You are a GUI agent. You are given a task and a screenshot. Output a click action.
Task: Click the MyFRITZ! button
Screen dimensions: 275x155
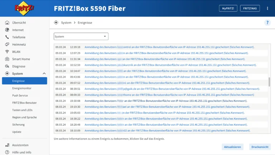point(228,9)
